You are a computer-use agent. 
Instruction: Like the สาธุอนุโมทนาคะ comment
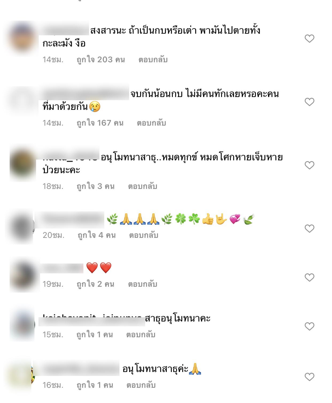coord(309,326)
